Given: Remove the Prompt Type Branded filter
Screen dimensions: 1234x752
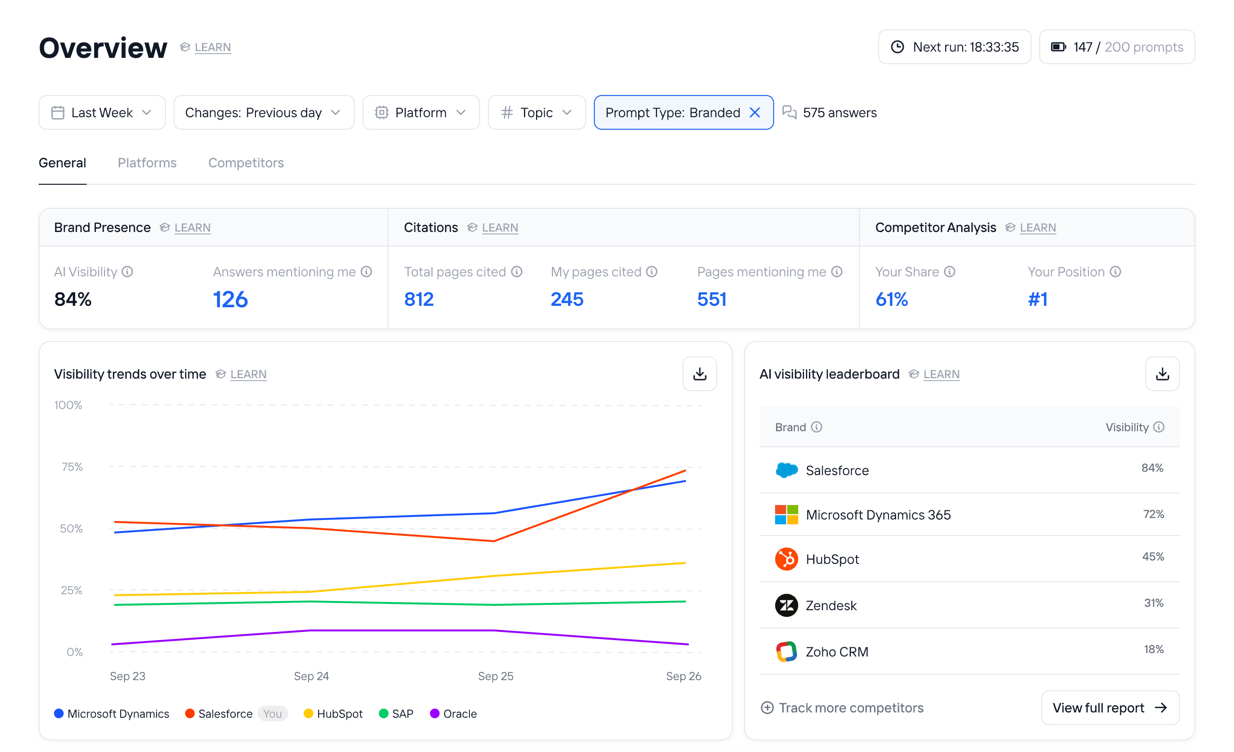Looking at the screenshot, I should [755, 113].
